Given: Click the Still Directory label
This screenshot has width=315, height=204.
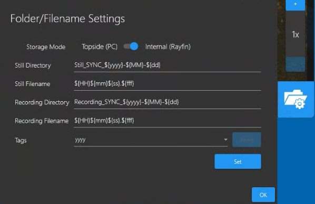Looking at the screenshot, I should (x=33, y=66).
